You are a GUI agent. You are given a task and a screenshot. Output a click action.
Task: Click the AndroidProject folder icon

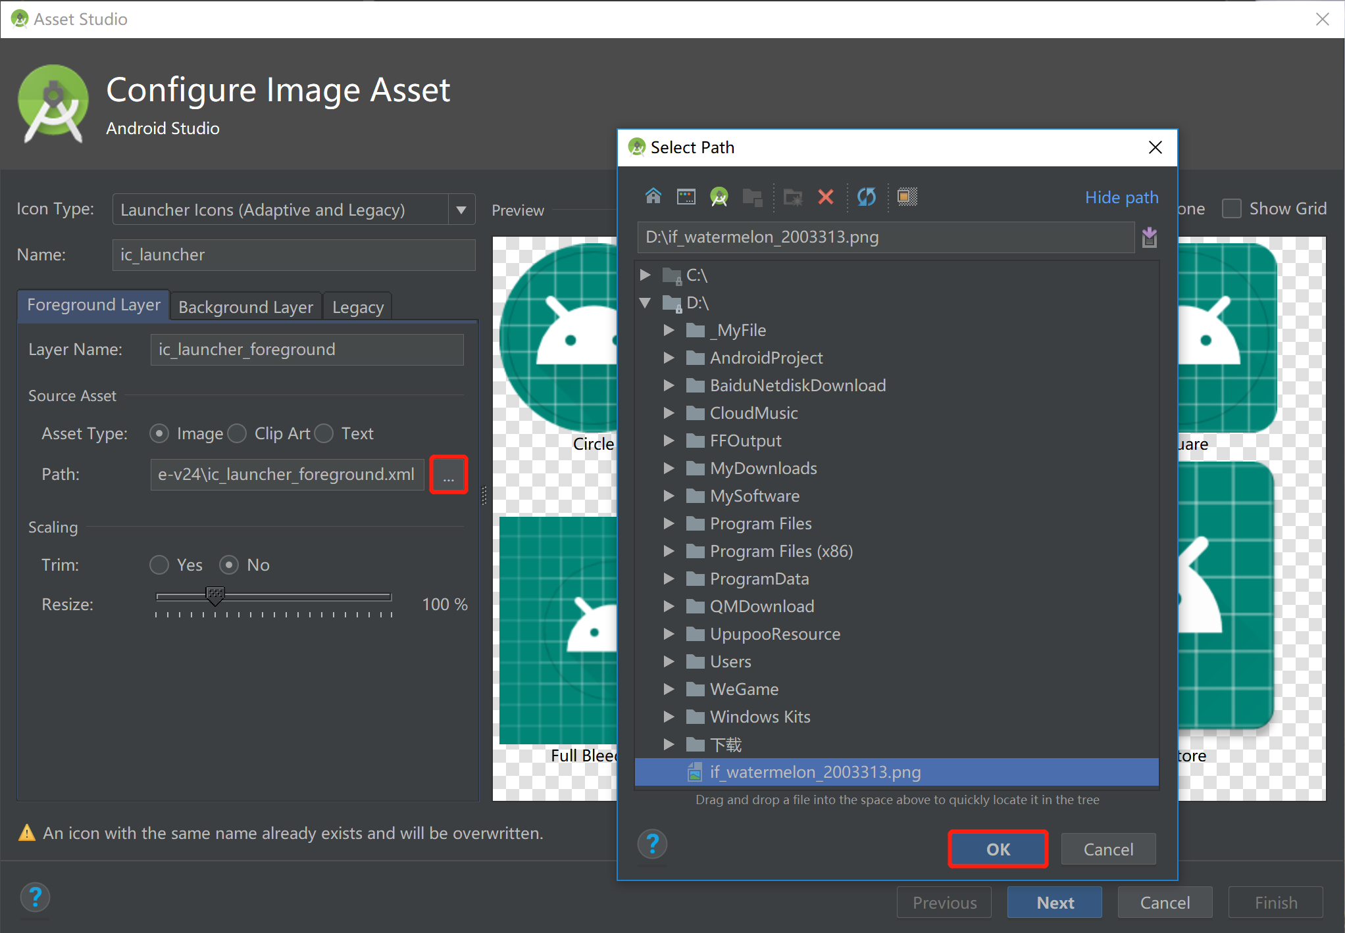(x=696, y=358)
